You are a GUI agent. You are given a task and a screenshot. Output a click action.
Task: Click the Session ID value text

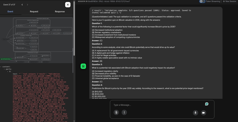109,1
